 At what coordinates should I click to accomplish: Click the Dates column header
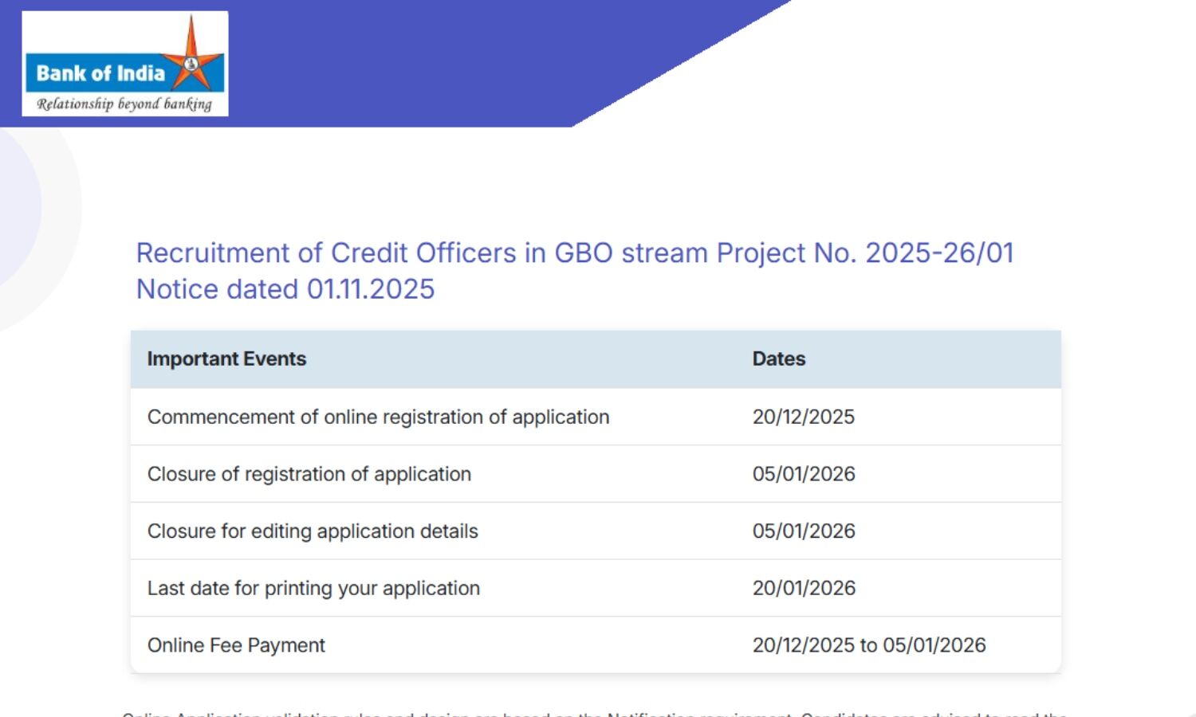779,359
